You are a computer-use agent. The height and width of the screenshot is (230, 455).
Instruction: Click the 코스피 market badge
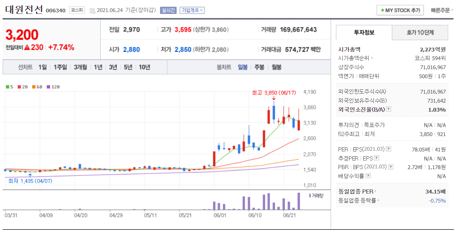tap(77, 10)
